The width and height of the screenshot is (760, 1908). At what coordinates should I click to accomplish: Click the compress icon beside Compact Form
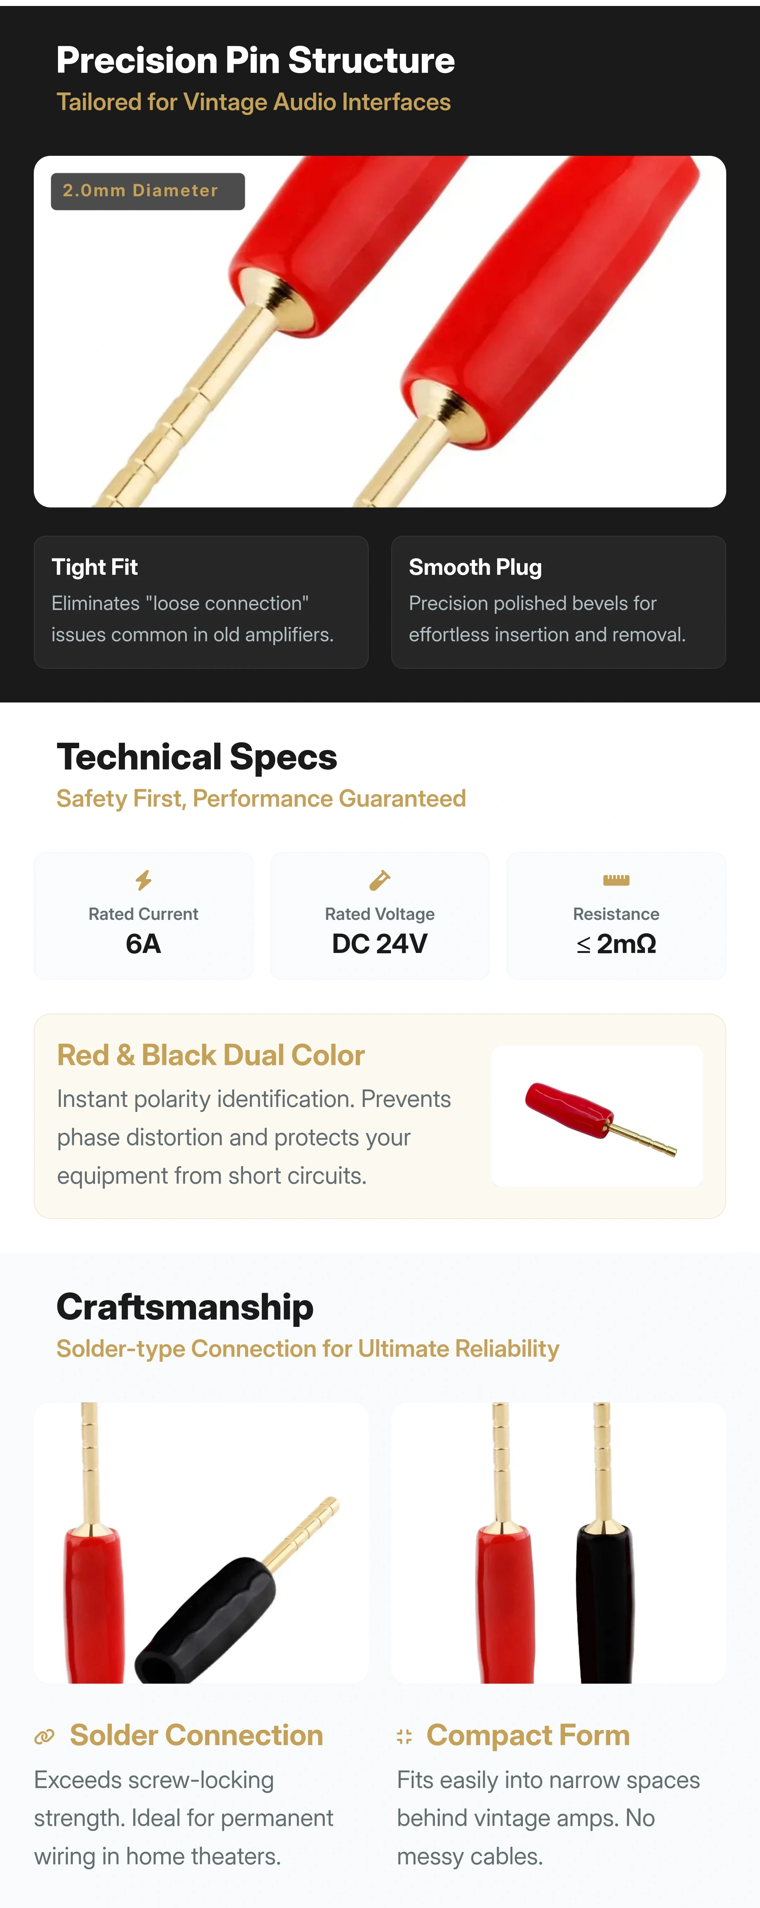coord(404,1737)
